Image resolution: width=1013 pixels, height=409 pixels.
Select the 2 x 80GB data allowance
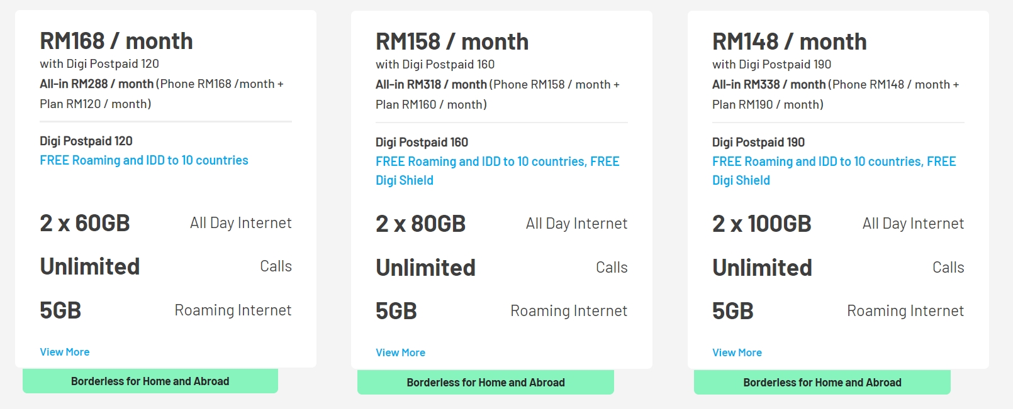pyautogui.click(x=420, y=224)
